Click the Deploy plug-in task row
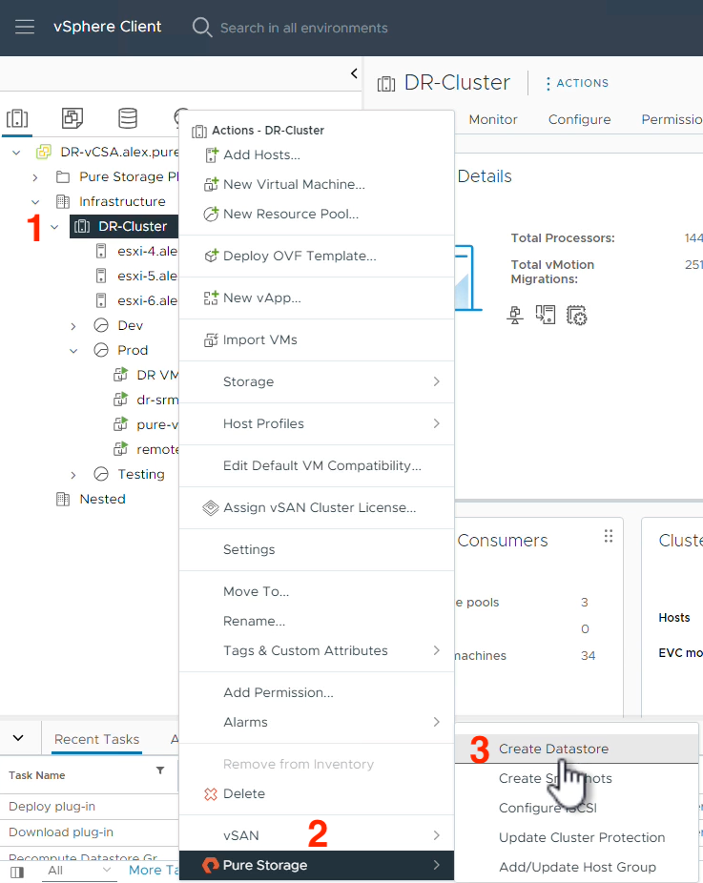703x883 pixels. pyautogui.click(x=89, y=807)
